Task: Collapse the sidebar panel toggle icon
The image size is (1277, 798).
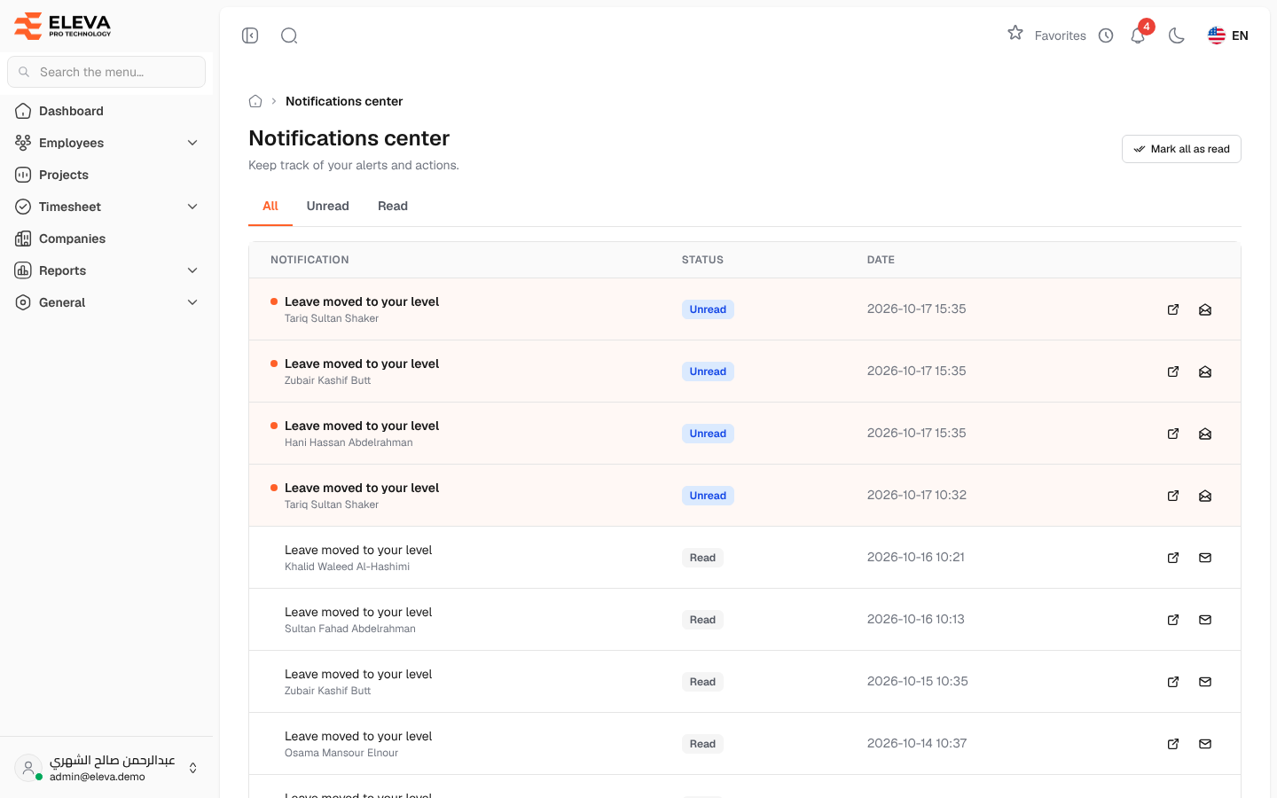Action: (250, 35)
